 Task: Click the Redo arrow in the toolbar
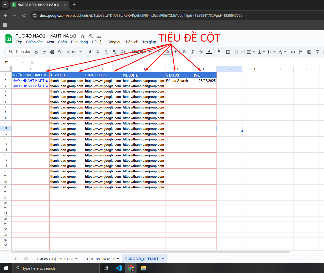pyautogui.click(x=44, y=52)
